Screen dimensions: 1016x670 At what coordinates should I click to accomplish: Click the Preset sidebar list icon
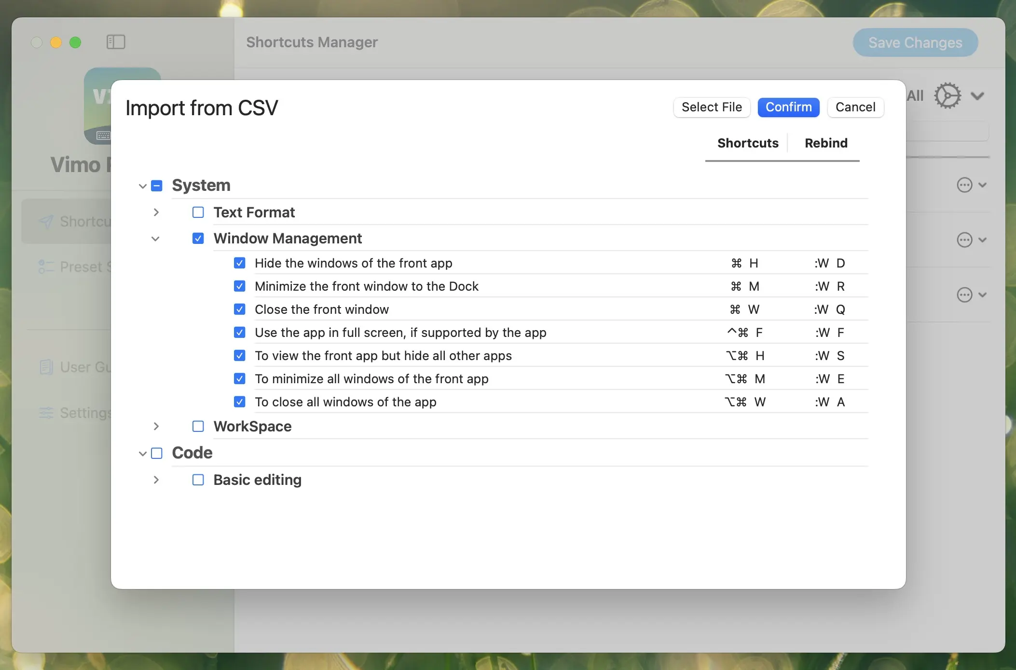click(46, 267)
